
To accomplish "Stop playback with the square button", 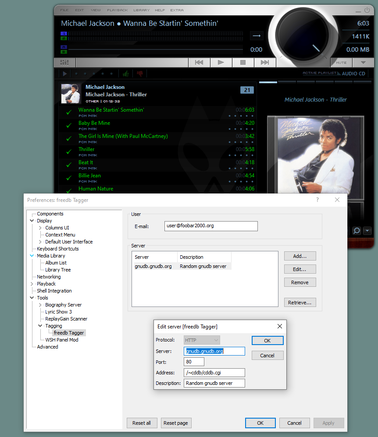I will tap(243, 63).
